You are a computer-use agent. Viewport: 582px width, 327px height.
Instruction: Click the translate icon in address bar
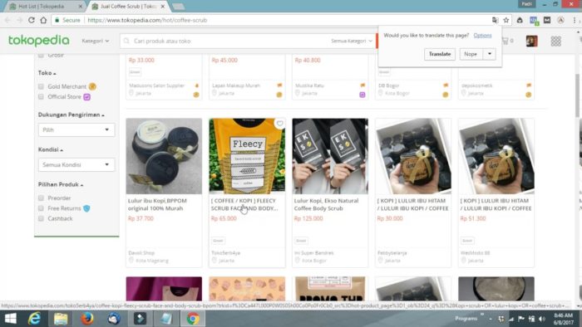coord(496,20)
